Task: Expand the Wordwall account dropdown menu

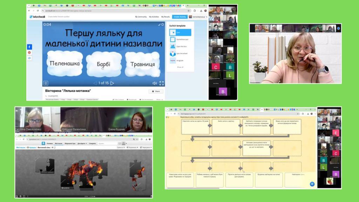Action: tap(198, 16)
